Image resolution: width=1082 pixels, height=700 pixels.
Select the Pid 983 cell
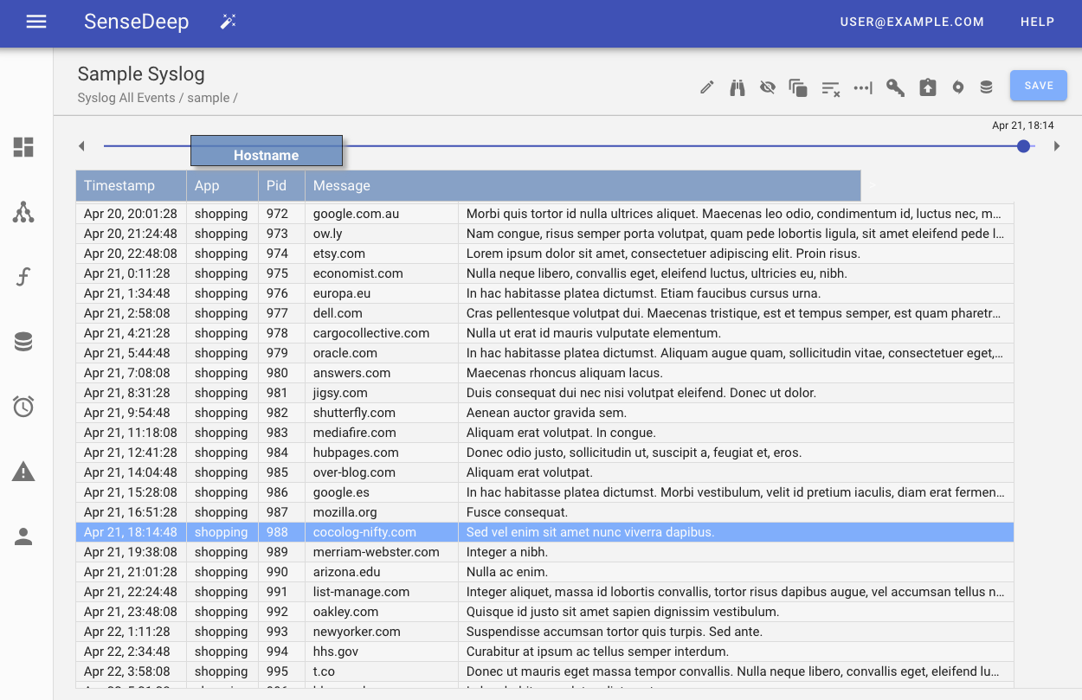tap(282, 433)
